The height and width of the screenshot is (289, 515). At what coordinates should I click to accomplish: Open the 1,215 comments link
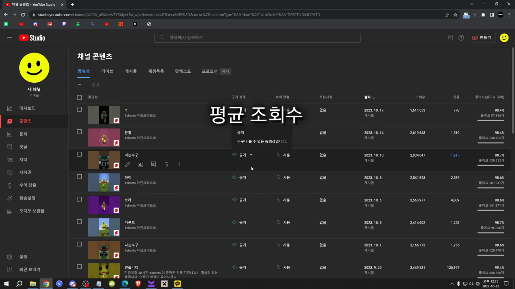[455, 155]
